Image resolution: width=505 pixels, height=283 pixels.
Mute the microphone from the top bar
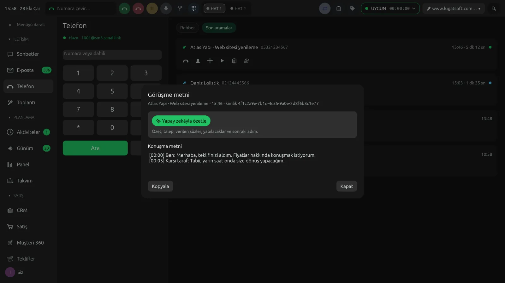(x=166, y=9)
